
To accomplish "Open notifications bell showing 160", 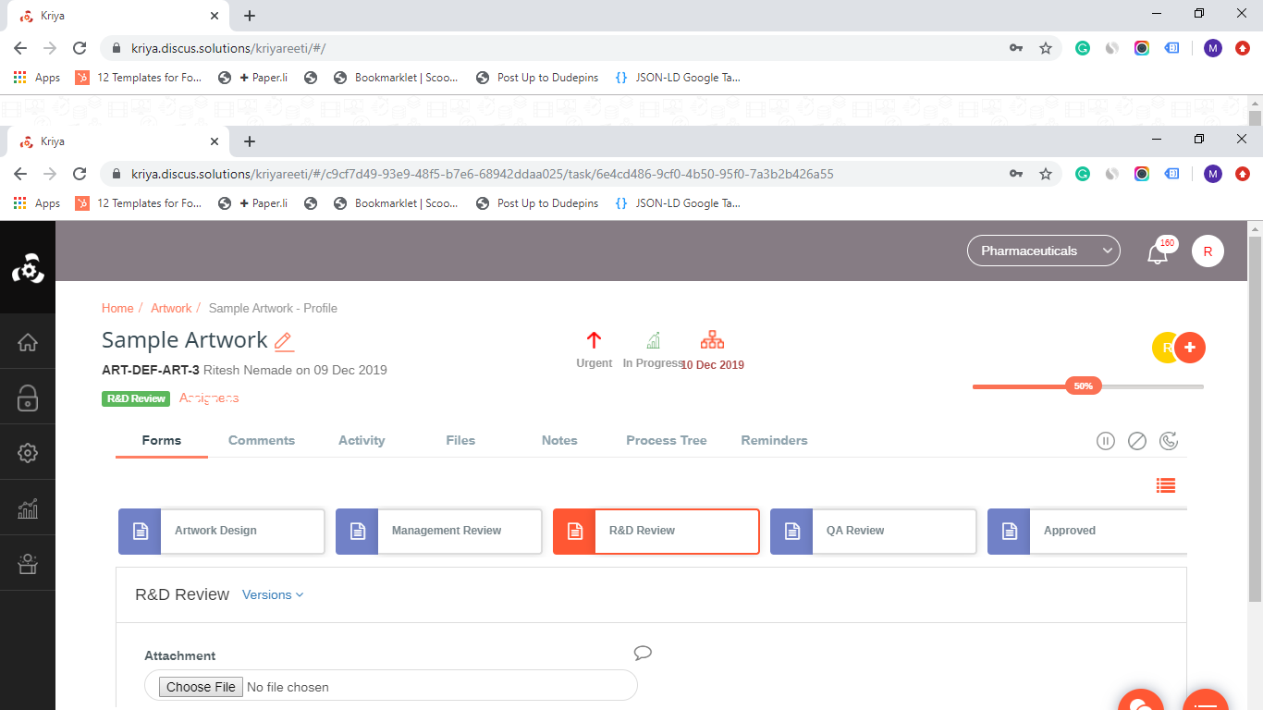I will click(x=1158, y=253).
